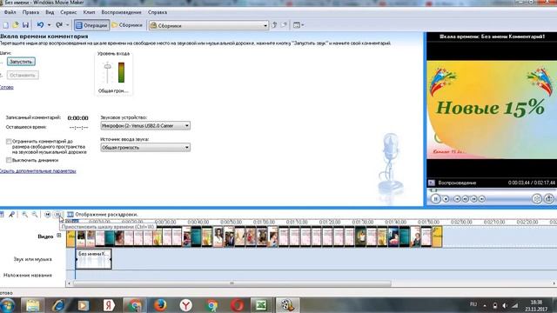Screen dimensions: 557x313
Task: Open the Воспроизведение menu
Action: pyautogui.click(x=121, y=12)
